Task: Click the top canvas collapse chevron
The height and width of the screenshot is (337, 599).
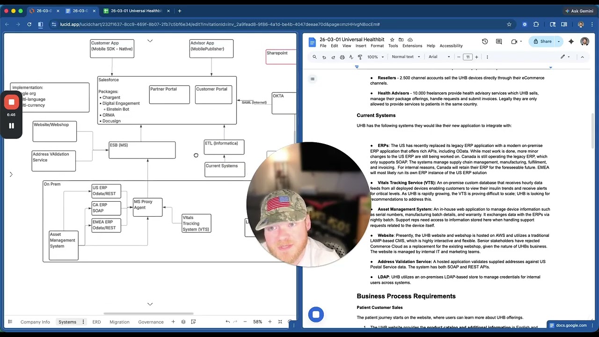Action: tap(150, 41)
